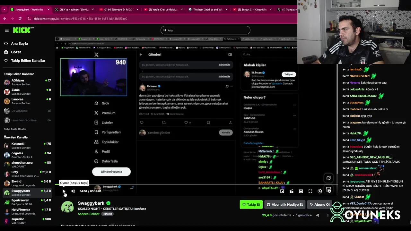Select Eray Grand Theft Auto channel
This screenshot has width=411, height=231.
[27, 174]
